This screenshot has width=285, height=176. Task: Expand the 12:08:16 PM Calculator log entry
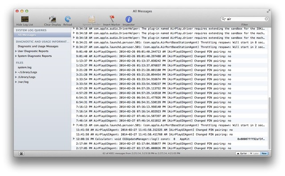click(74, 139)
